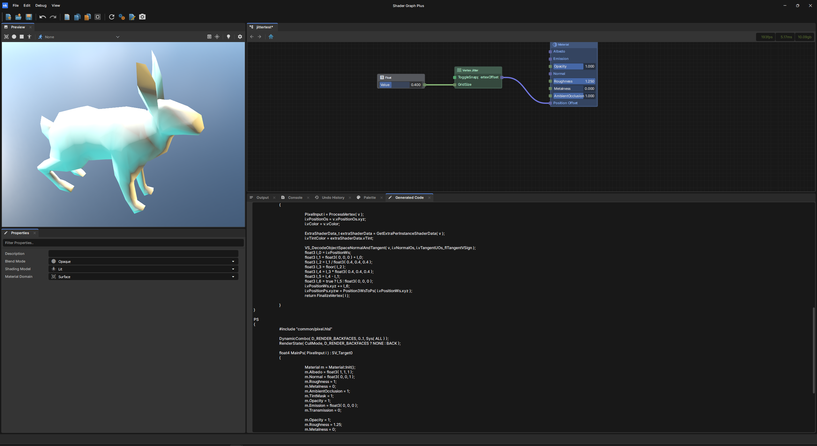Open the Shading Model dropdown set to Lit
This screenshot has height=446, width=817.
click(143, 269)
